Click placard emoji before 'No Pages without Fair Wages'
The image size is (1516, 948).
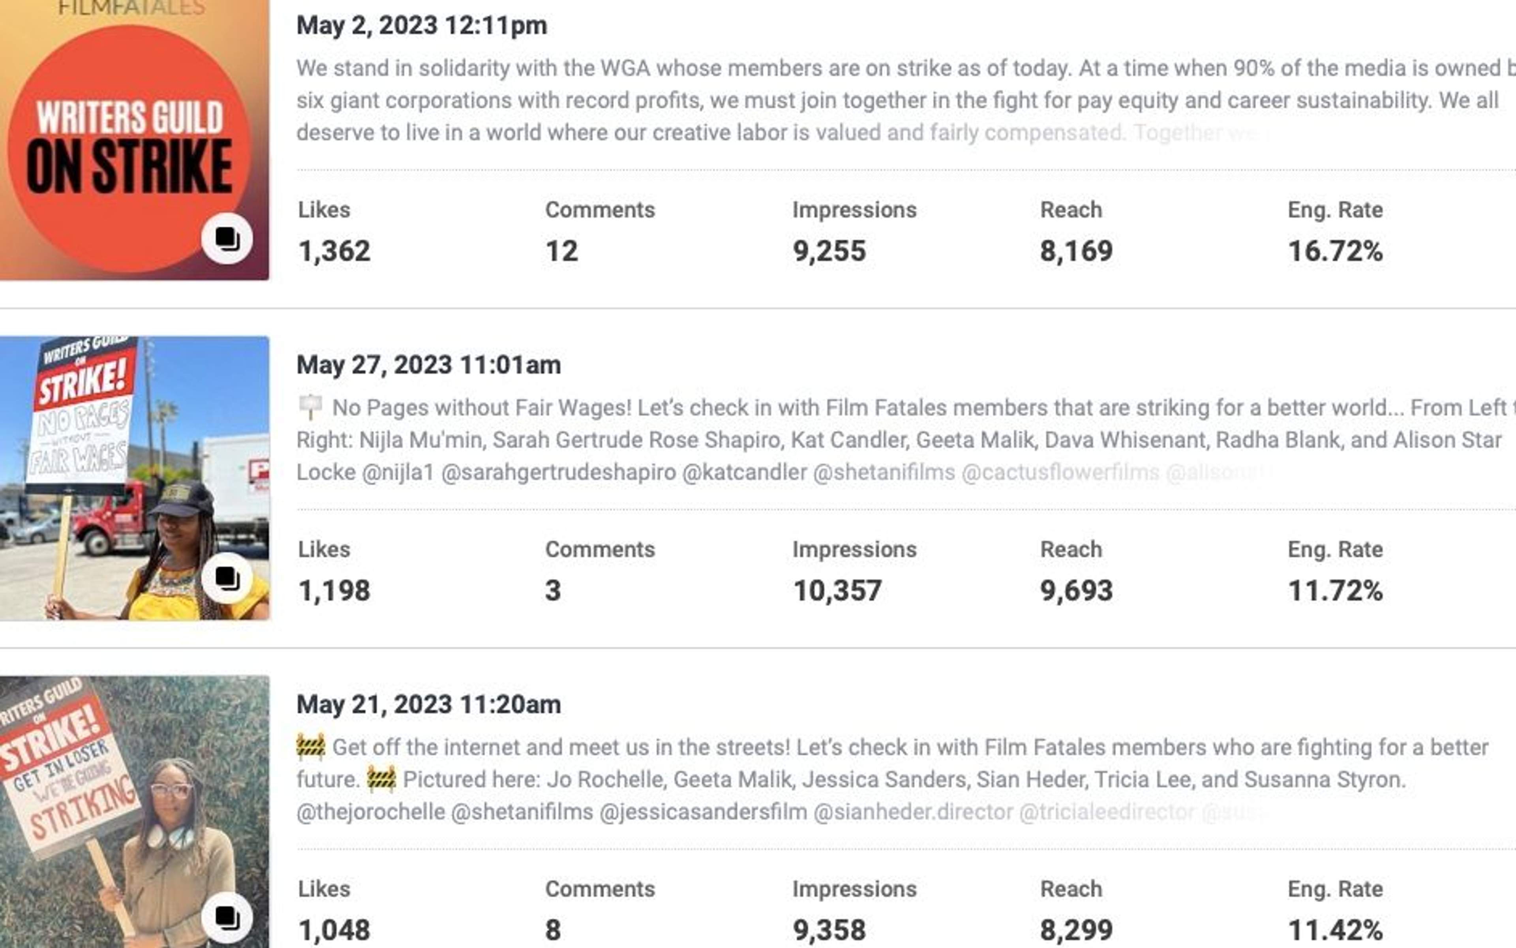click(x=310, y=407)
